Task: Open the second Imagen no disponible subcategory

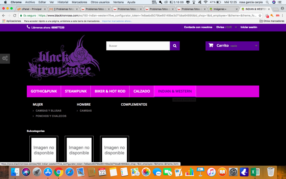Action: click(79, 149)
